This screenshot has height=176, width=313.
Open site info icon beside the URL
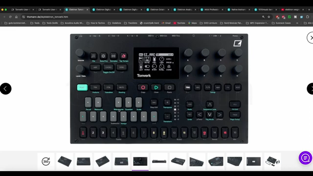[x=23, y=17]
